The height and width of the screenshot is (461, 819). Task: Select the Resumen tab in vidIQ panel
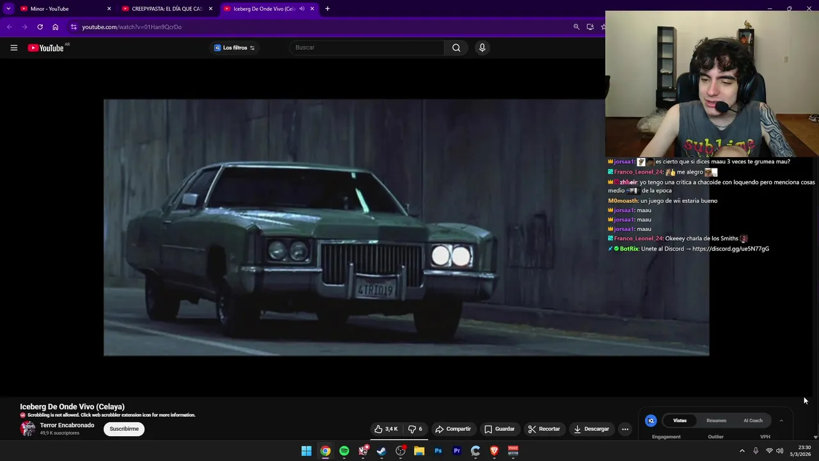pos(716,421)
